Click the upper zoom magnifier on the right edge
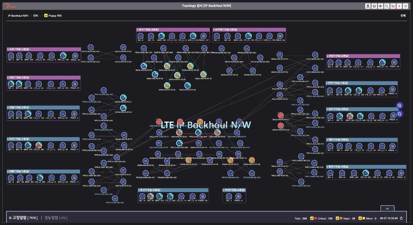Image resolution: width=413 pixels, height=225 pixels. [x=399, y=105]
